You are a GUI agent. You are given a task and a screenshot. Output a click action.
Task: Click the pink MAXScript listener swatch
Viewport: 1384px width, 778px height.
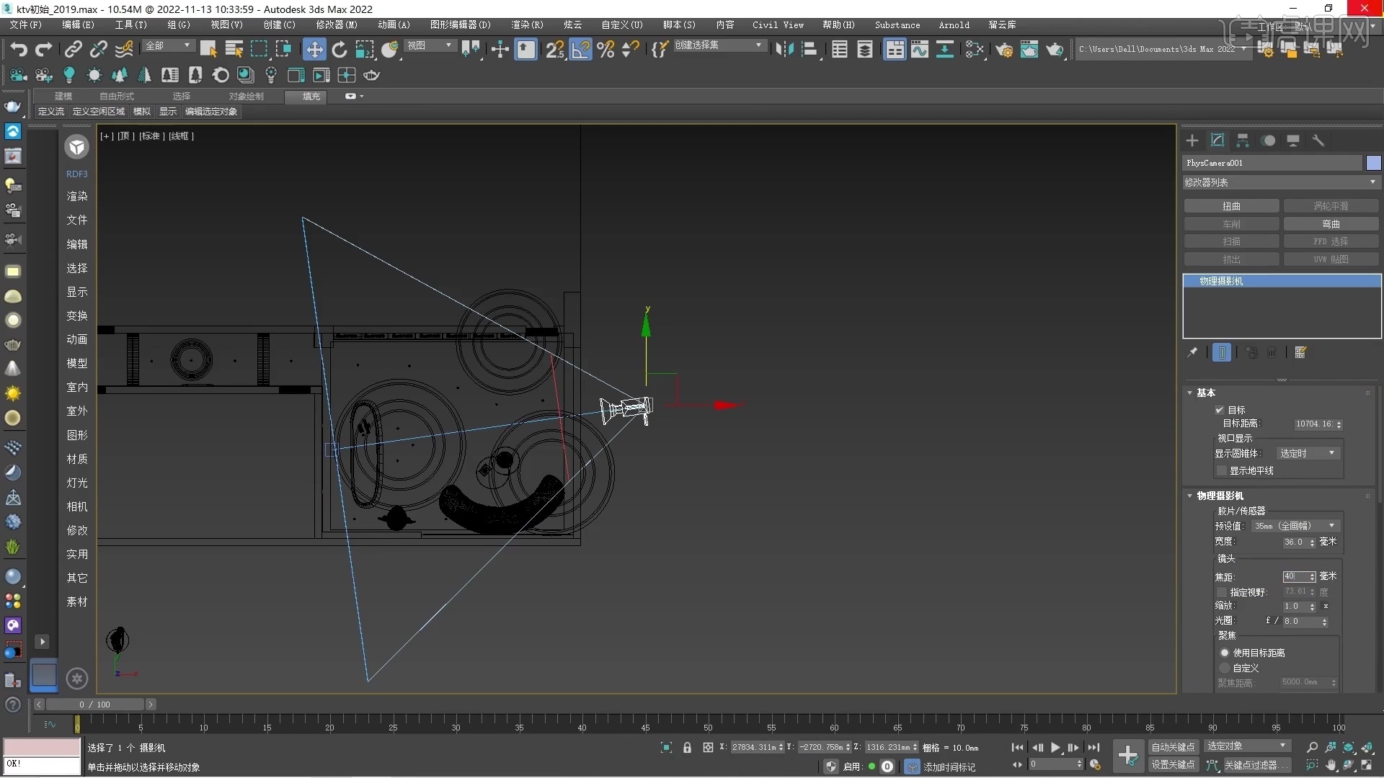(x=42, y=747)
